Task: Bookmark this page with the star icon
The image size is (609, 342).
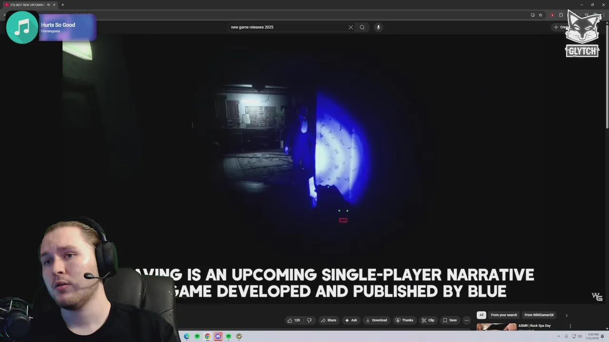Action: point(540,15)
